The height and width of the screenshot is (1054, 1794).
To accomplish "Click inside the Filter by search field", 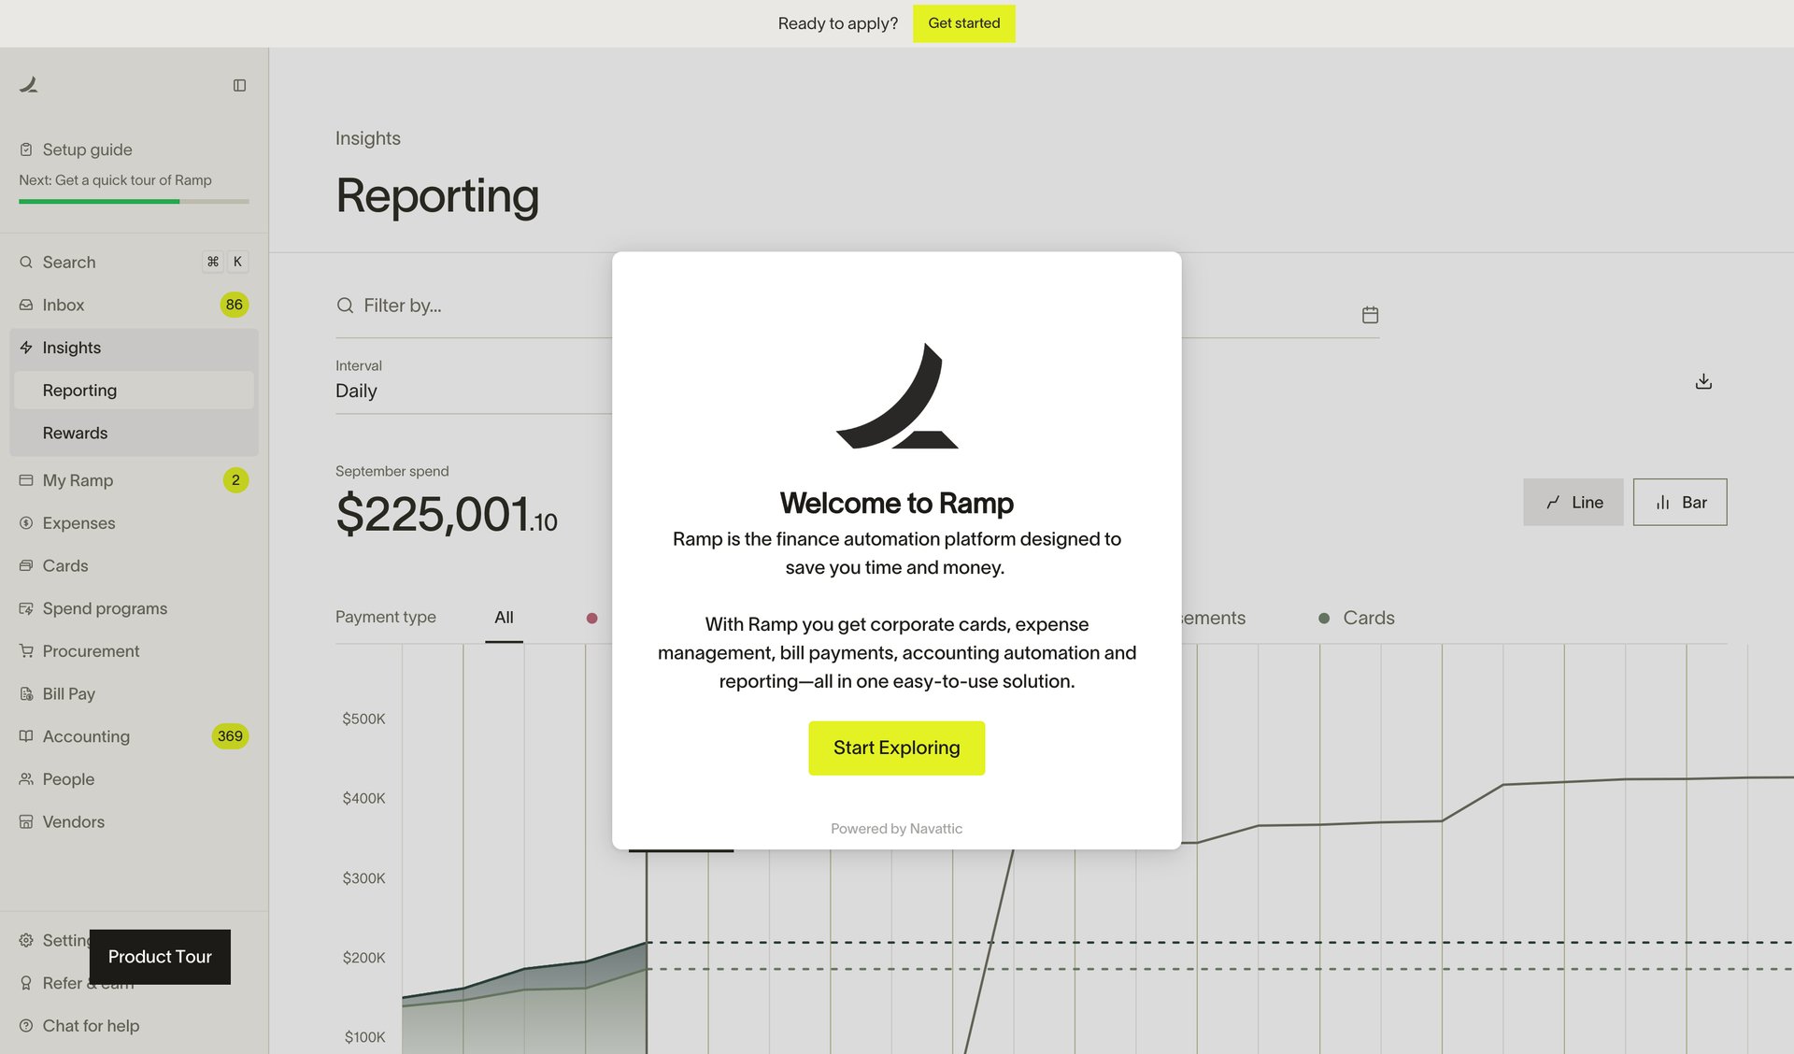I will point(402,306).
